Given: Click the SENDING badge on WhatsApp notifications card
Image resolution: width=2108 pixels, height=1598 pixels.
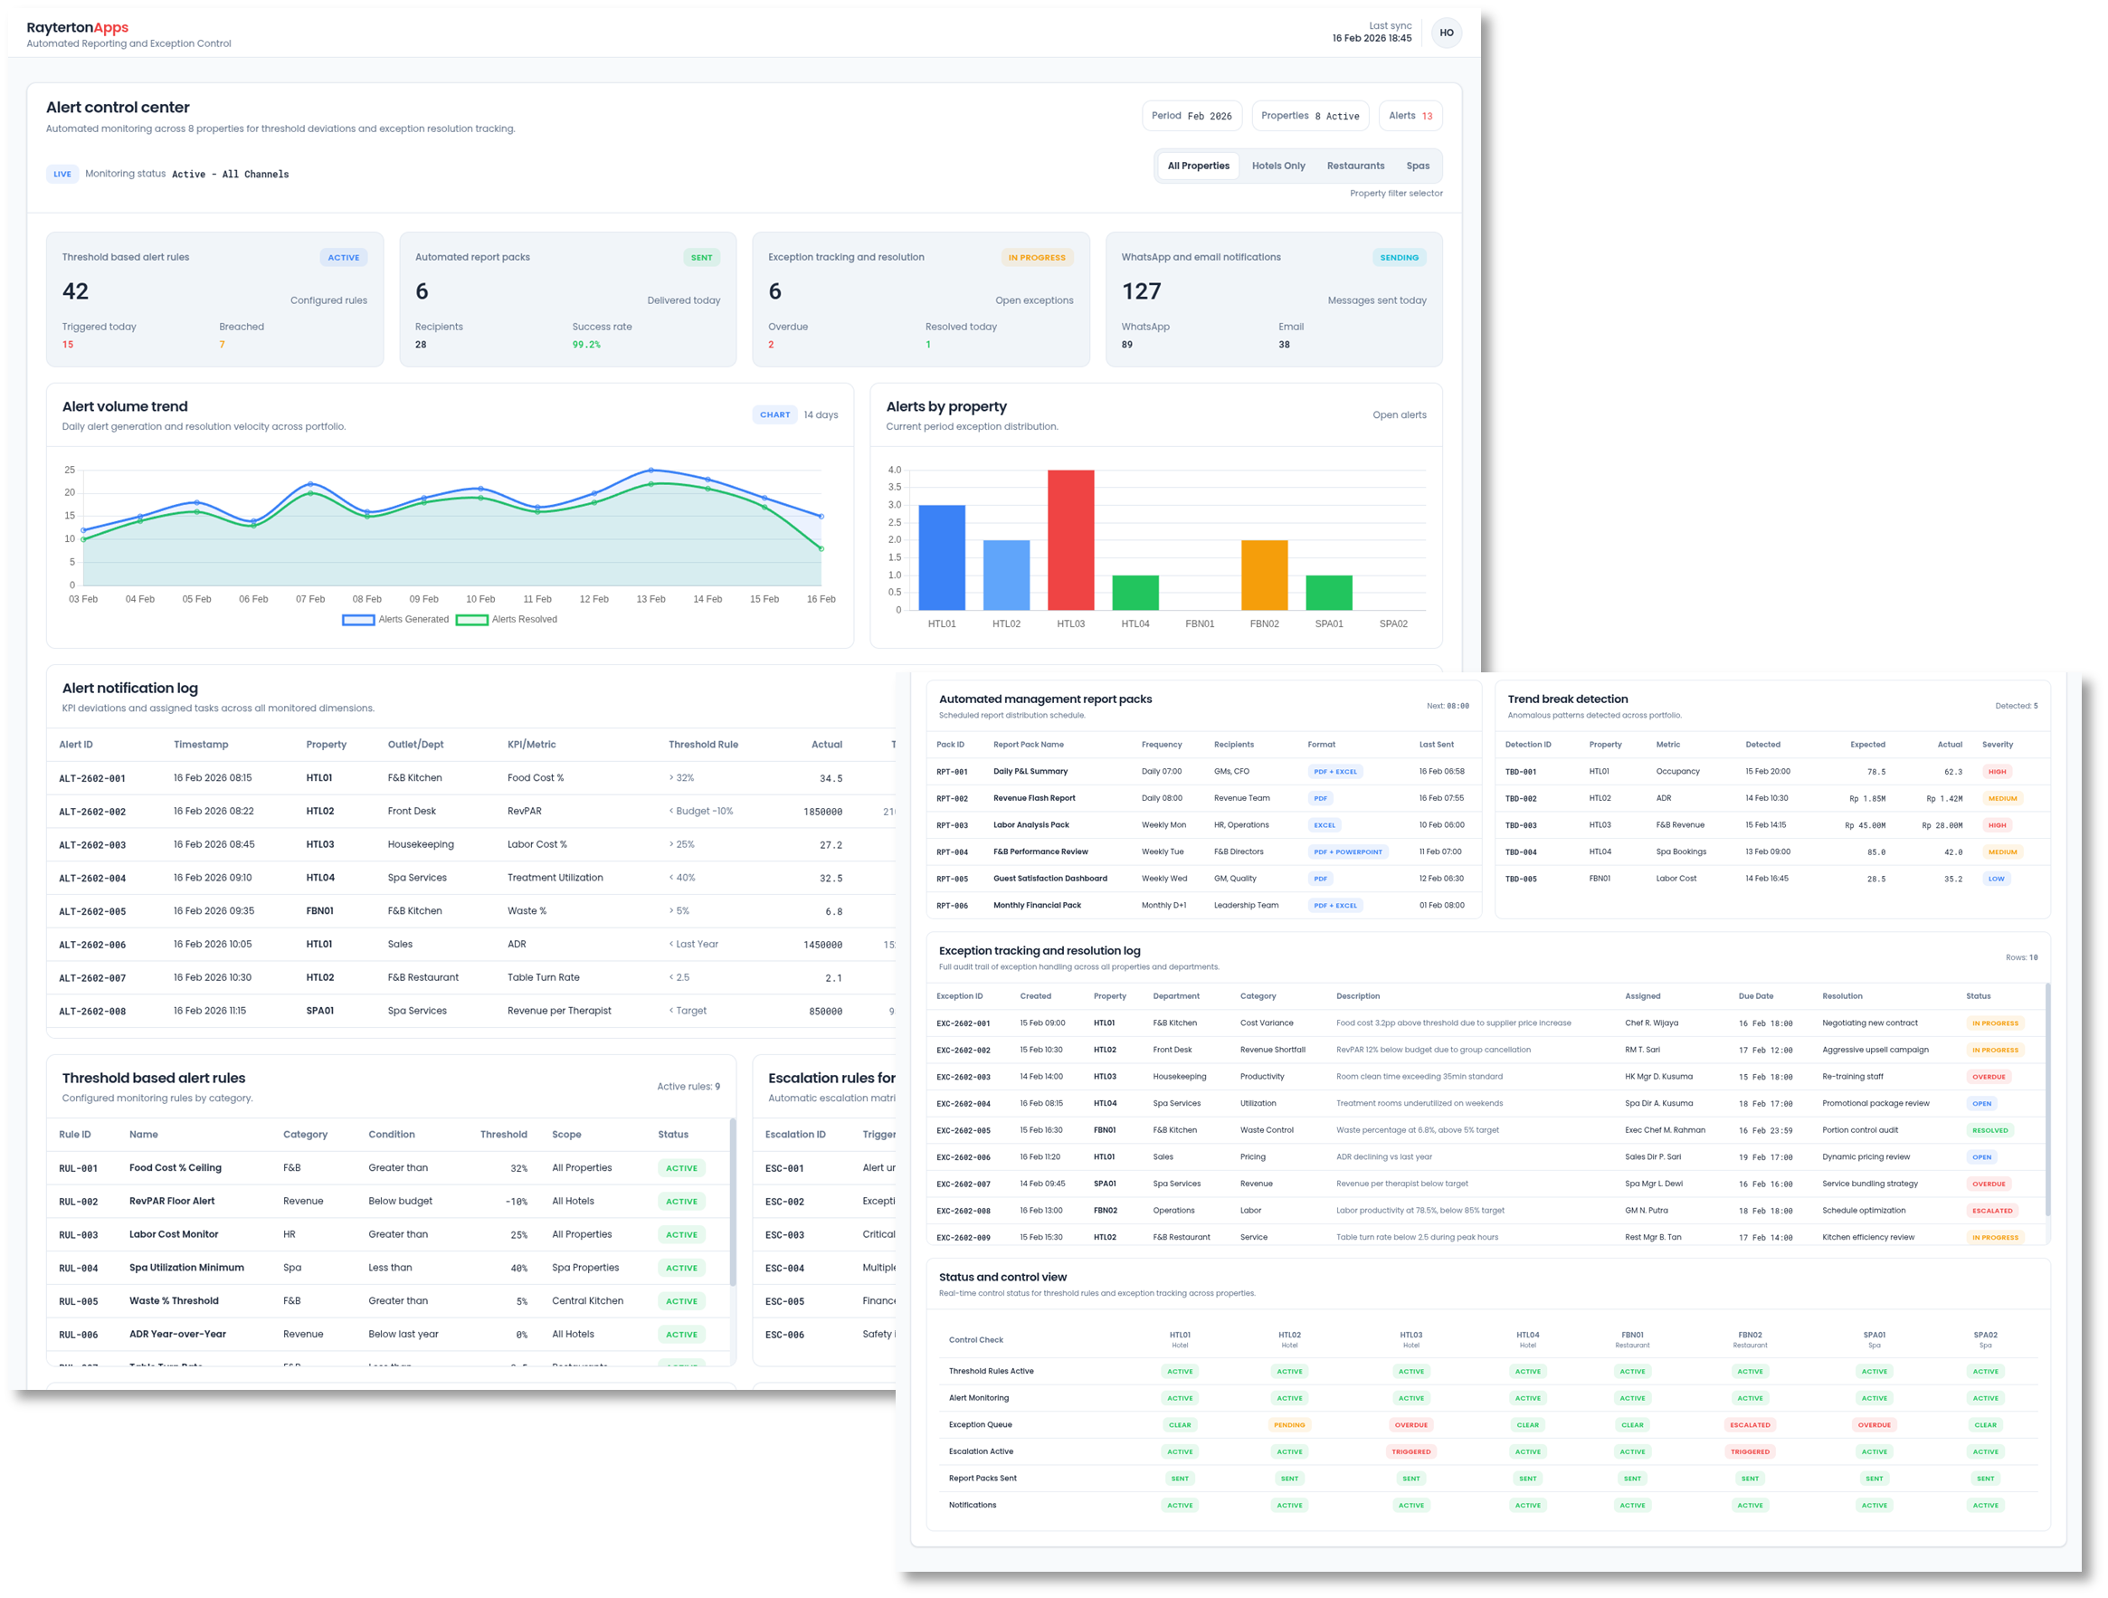Looking at the screenshot, I should click(x=1399, y=257).
